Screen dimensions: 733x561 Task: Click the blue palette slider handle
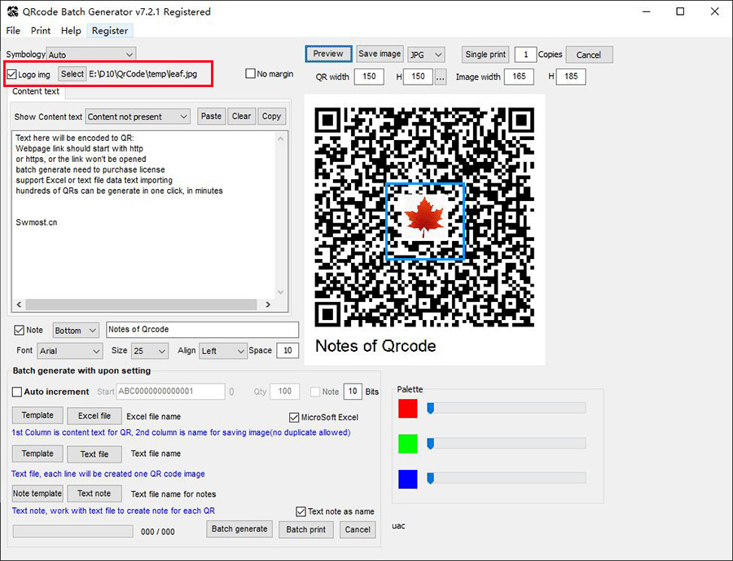(x=431, y=478)
